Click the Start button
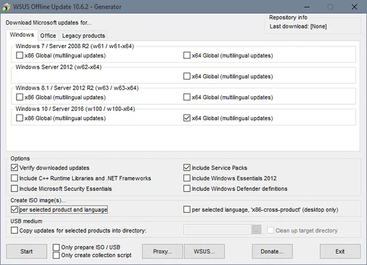 coord(27,252)
